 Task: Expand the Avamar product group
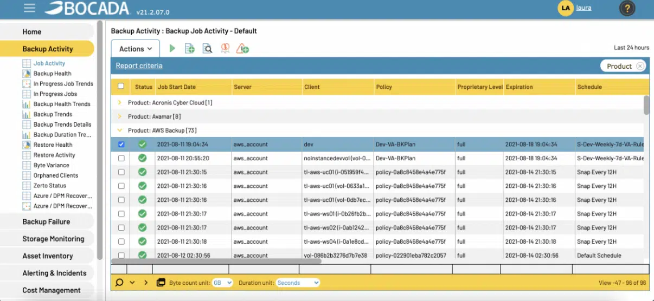coord(120,116)
